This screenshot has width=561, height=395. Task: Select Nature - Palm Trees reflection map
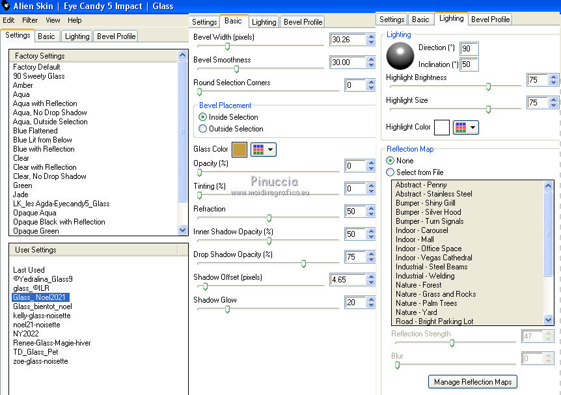(426, 303)
